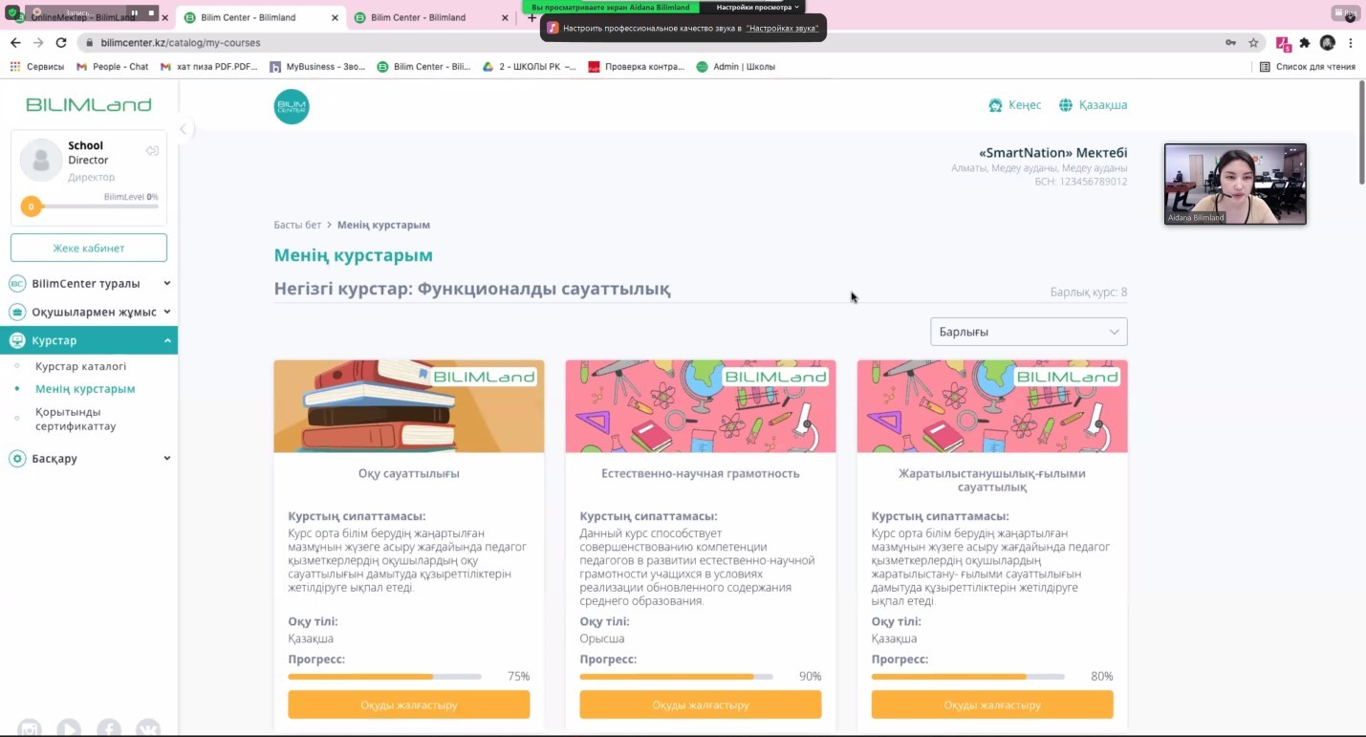
Task: Open a new browser tab with plus
Action: click(532, 17)
